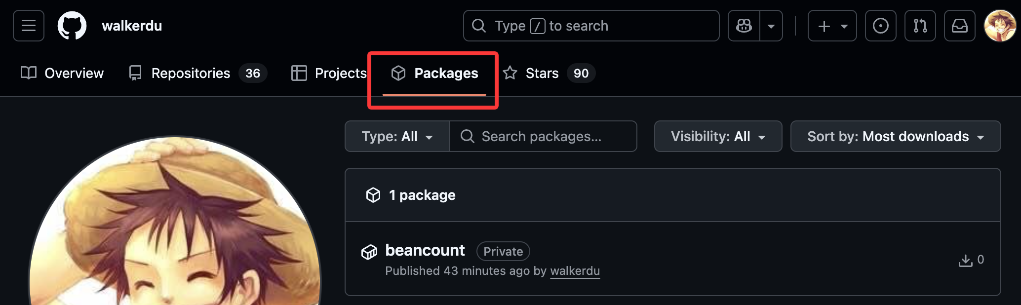
Task: Click the walkerdu publisher link
Action: coord(575,271)
